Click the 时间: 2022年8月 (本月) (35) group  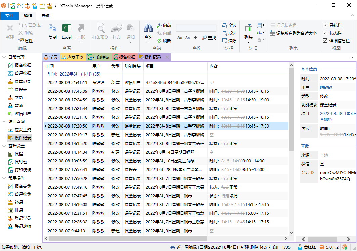click(x=74, y=74)
